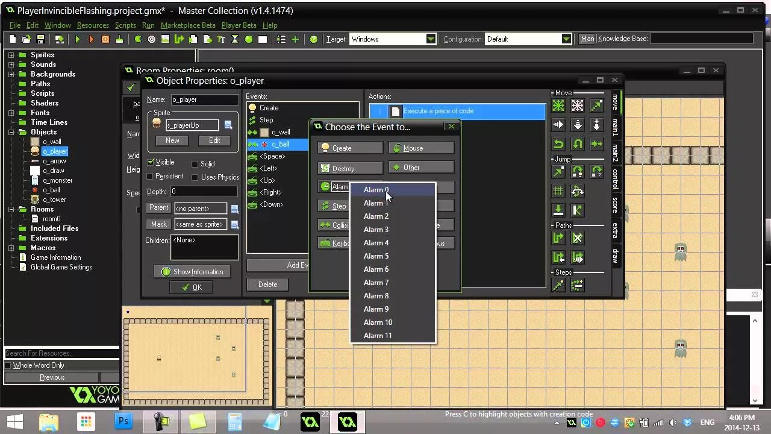The image size is (771, 434).
Task: Collapse the Rooms resource folder
Action: [11, 209]
